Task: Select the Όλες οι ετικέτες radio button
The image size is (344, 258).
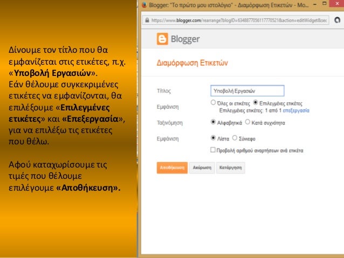Action: (213, 102)
